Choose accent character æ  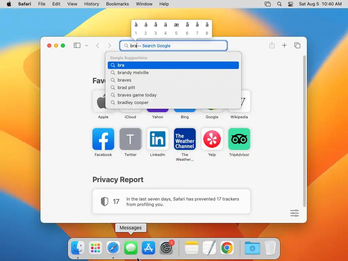(x=176, y=25)
